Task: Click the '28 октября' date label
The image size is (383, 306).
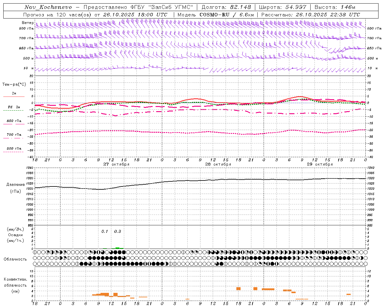Action: 218,164
